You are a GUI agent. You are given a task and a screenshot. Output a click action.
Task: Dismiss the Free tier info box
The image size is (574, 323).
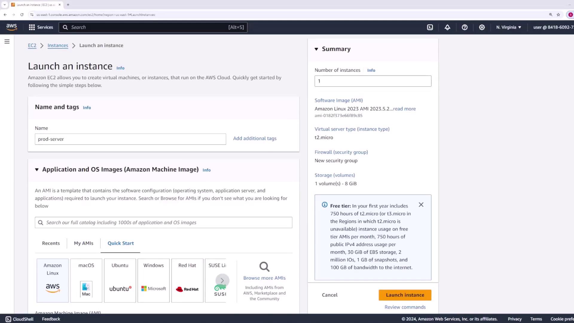tap(421, 205)
